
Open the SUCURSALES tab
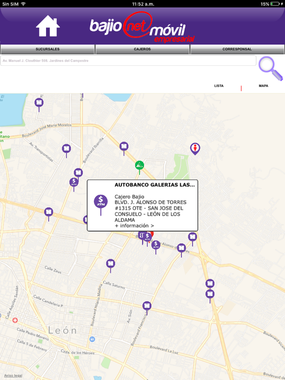(48, 49)
